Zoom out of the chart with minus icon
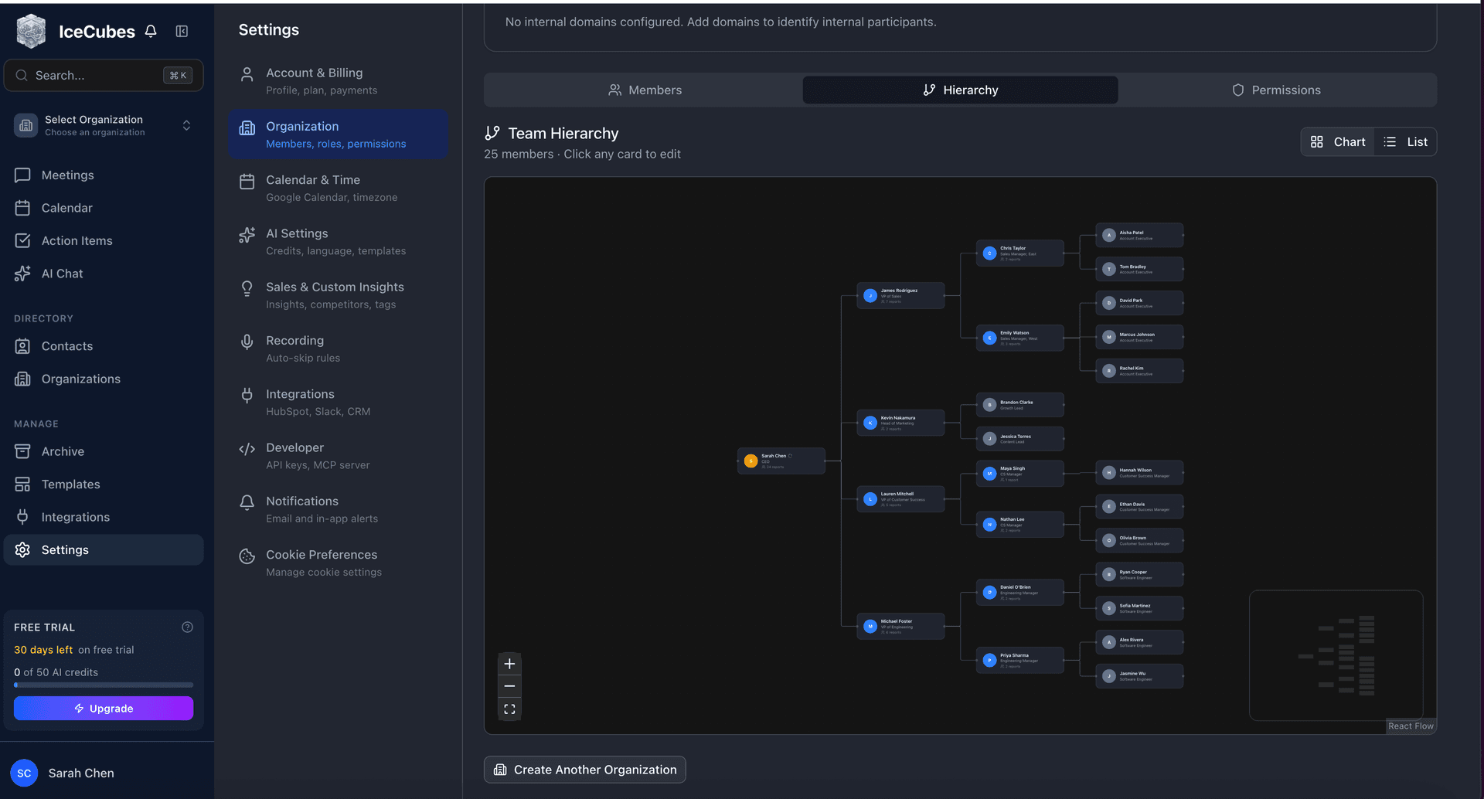Screen dimensions: 1484x799 tap(509, 685)
